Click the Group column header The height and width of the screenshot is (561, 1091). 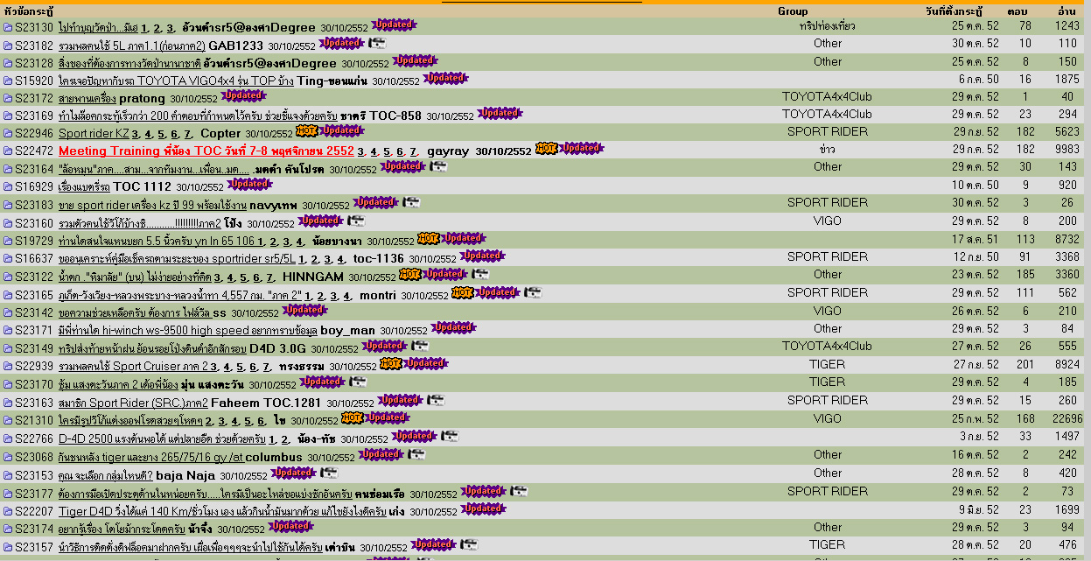793,11
